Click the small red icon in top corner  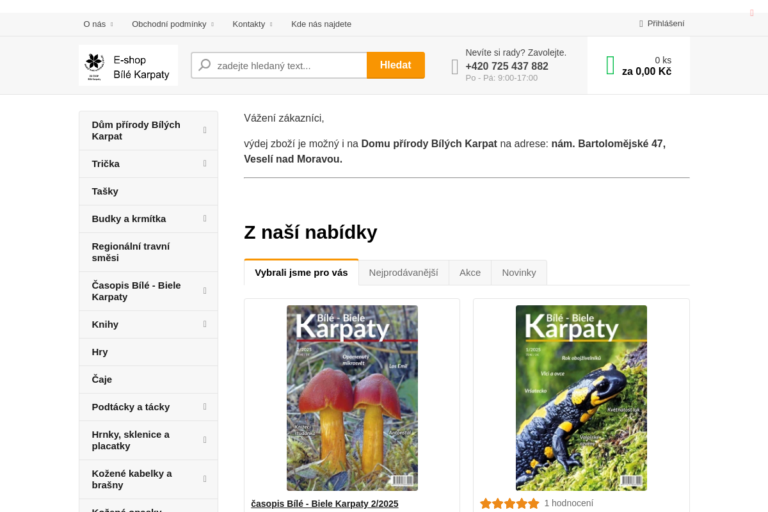(751, 12)
